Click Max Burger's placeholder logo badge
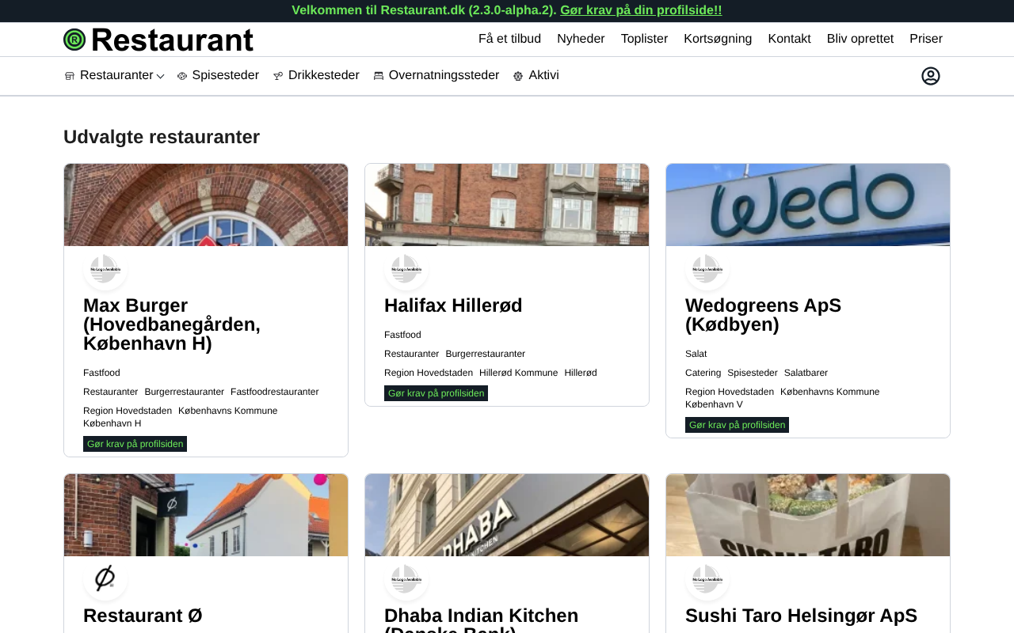This screenshot has height=633, width=1014. pyautogui.click(x=105, y=269)
